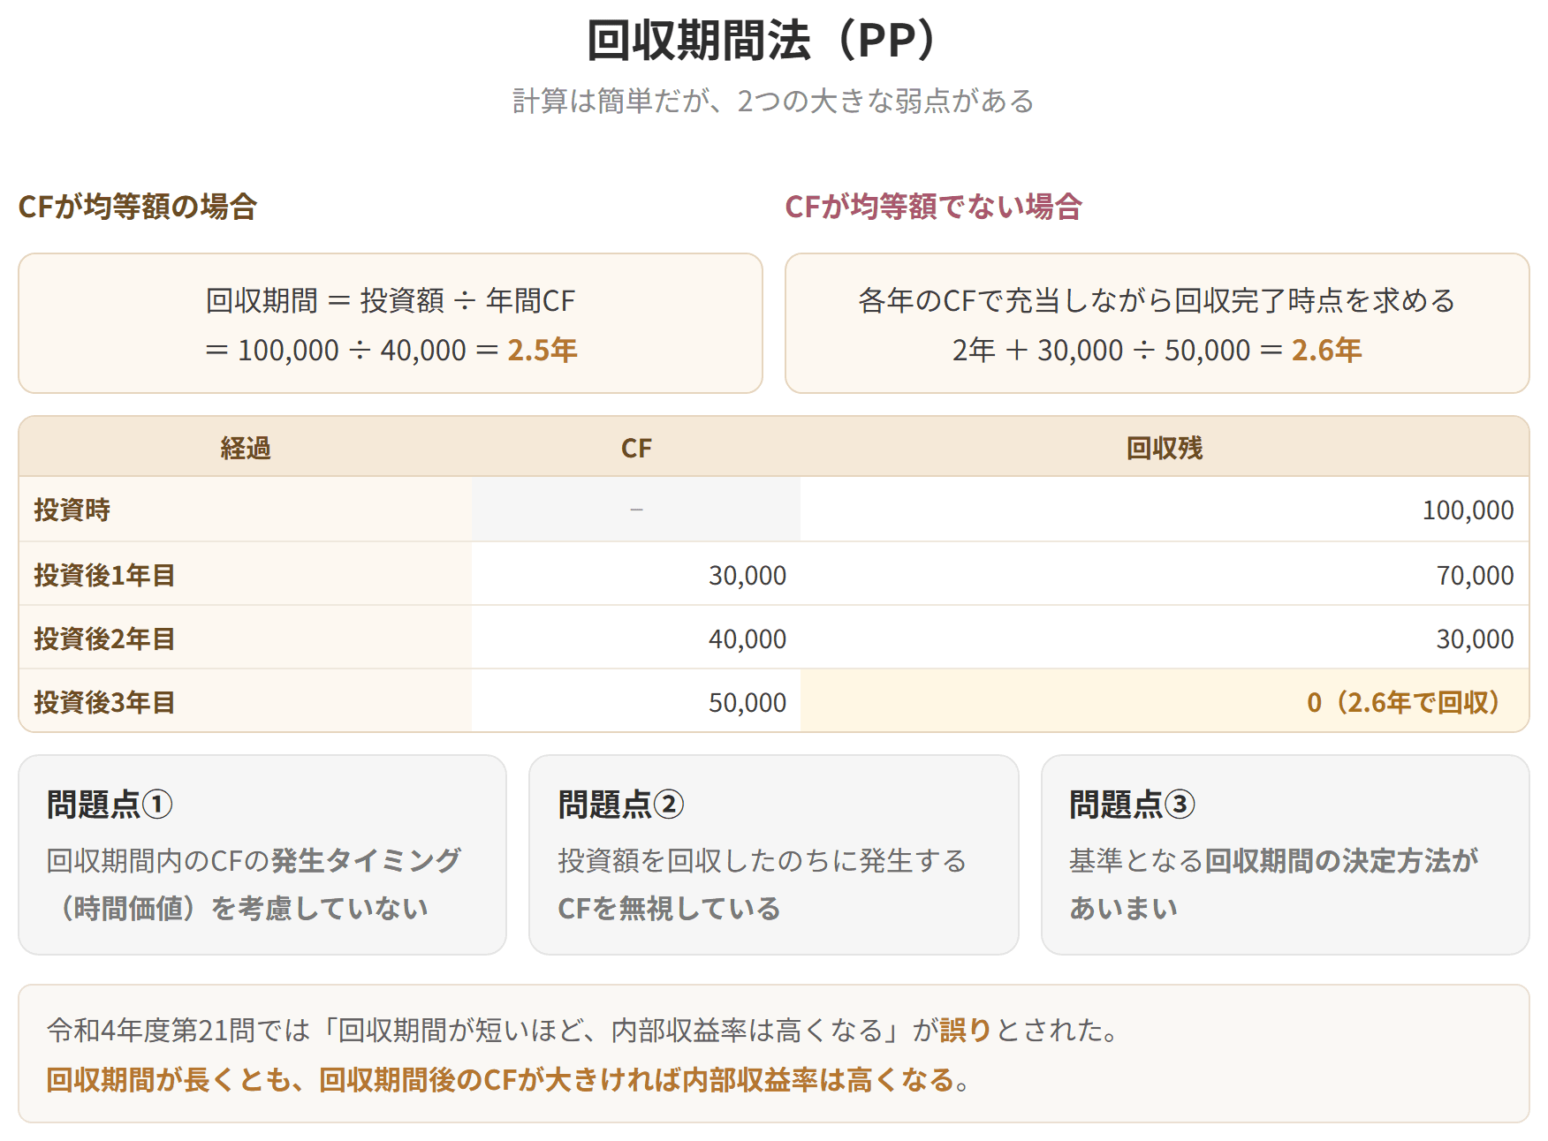Click the 2.5年 result value
Viewport: 1548px width, 1141px height.
pos(543,351)
